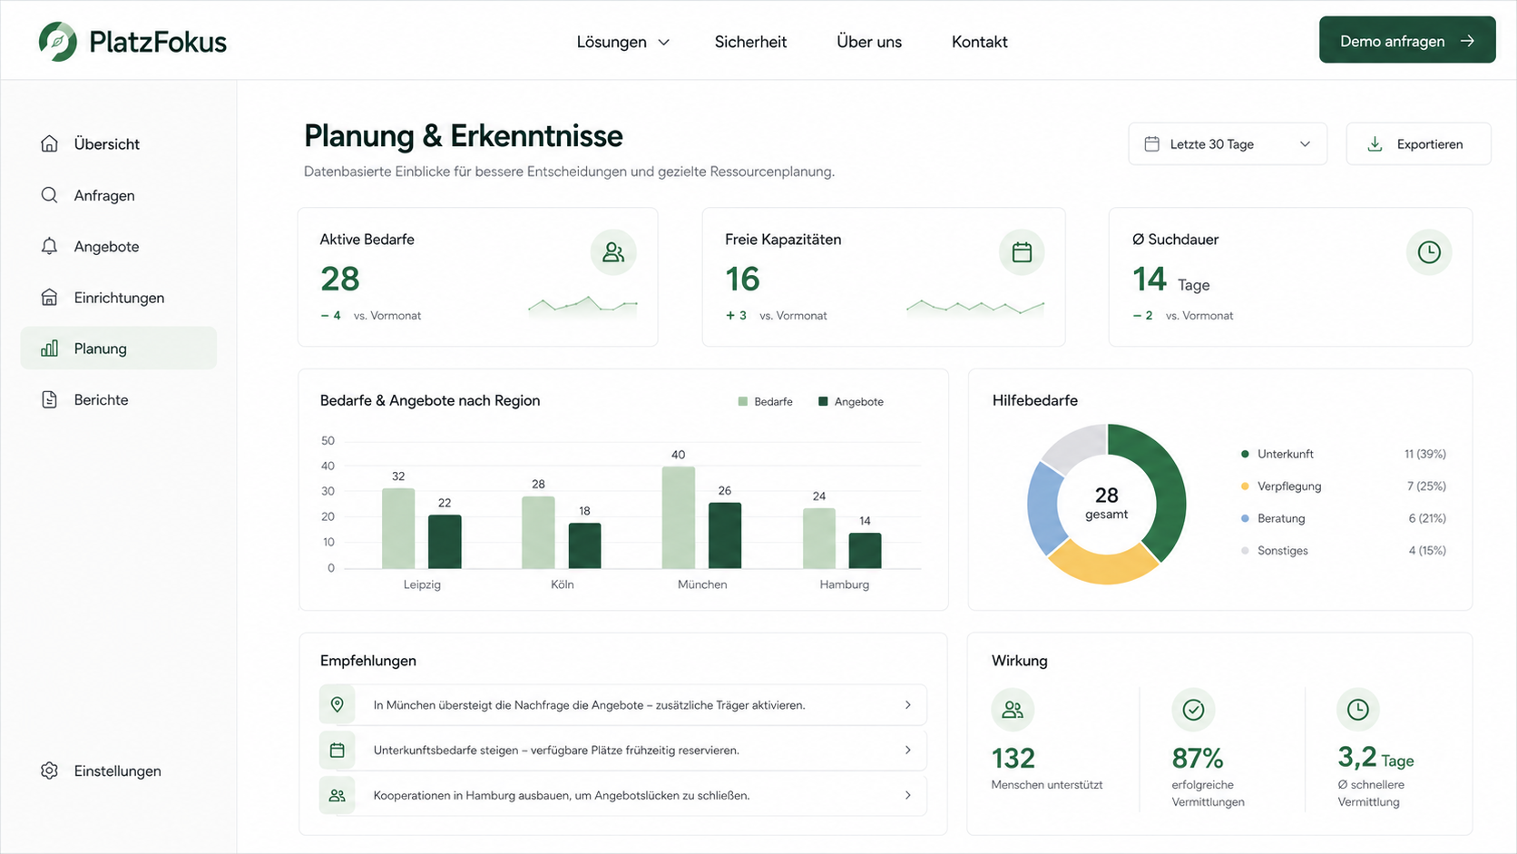Click the document icon beside Berichte
Viewport: 1517px width, 854px height.
tap(49, 399)
